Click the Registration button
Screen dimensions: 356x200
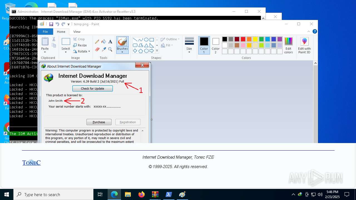pos(128,122)
